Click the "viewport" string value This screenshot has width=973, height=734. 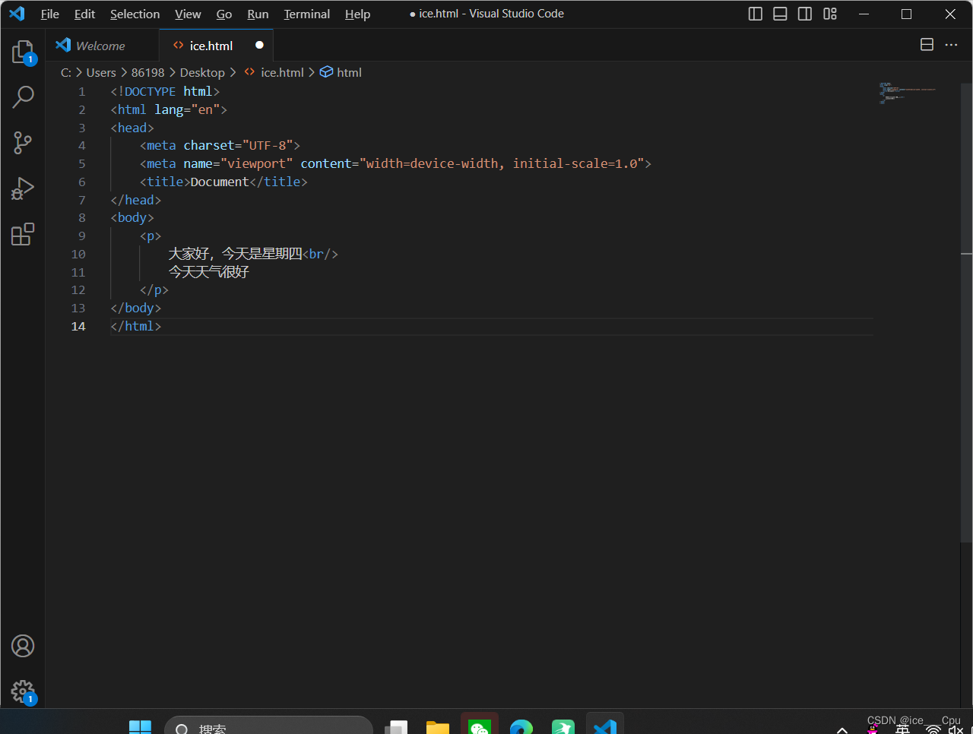[257, 163]
